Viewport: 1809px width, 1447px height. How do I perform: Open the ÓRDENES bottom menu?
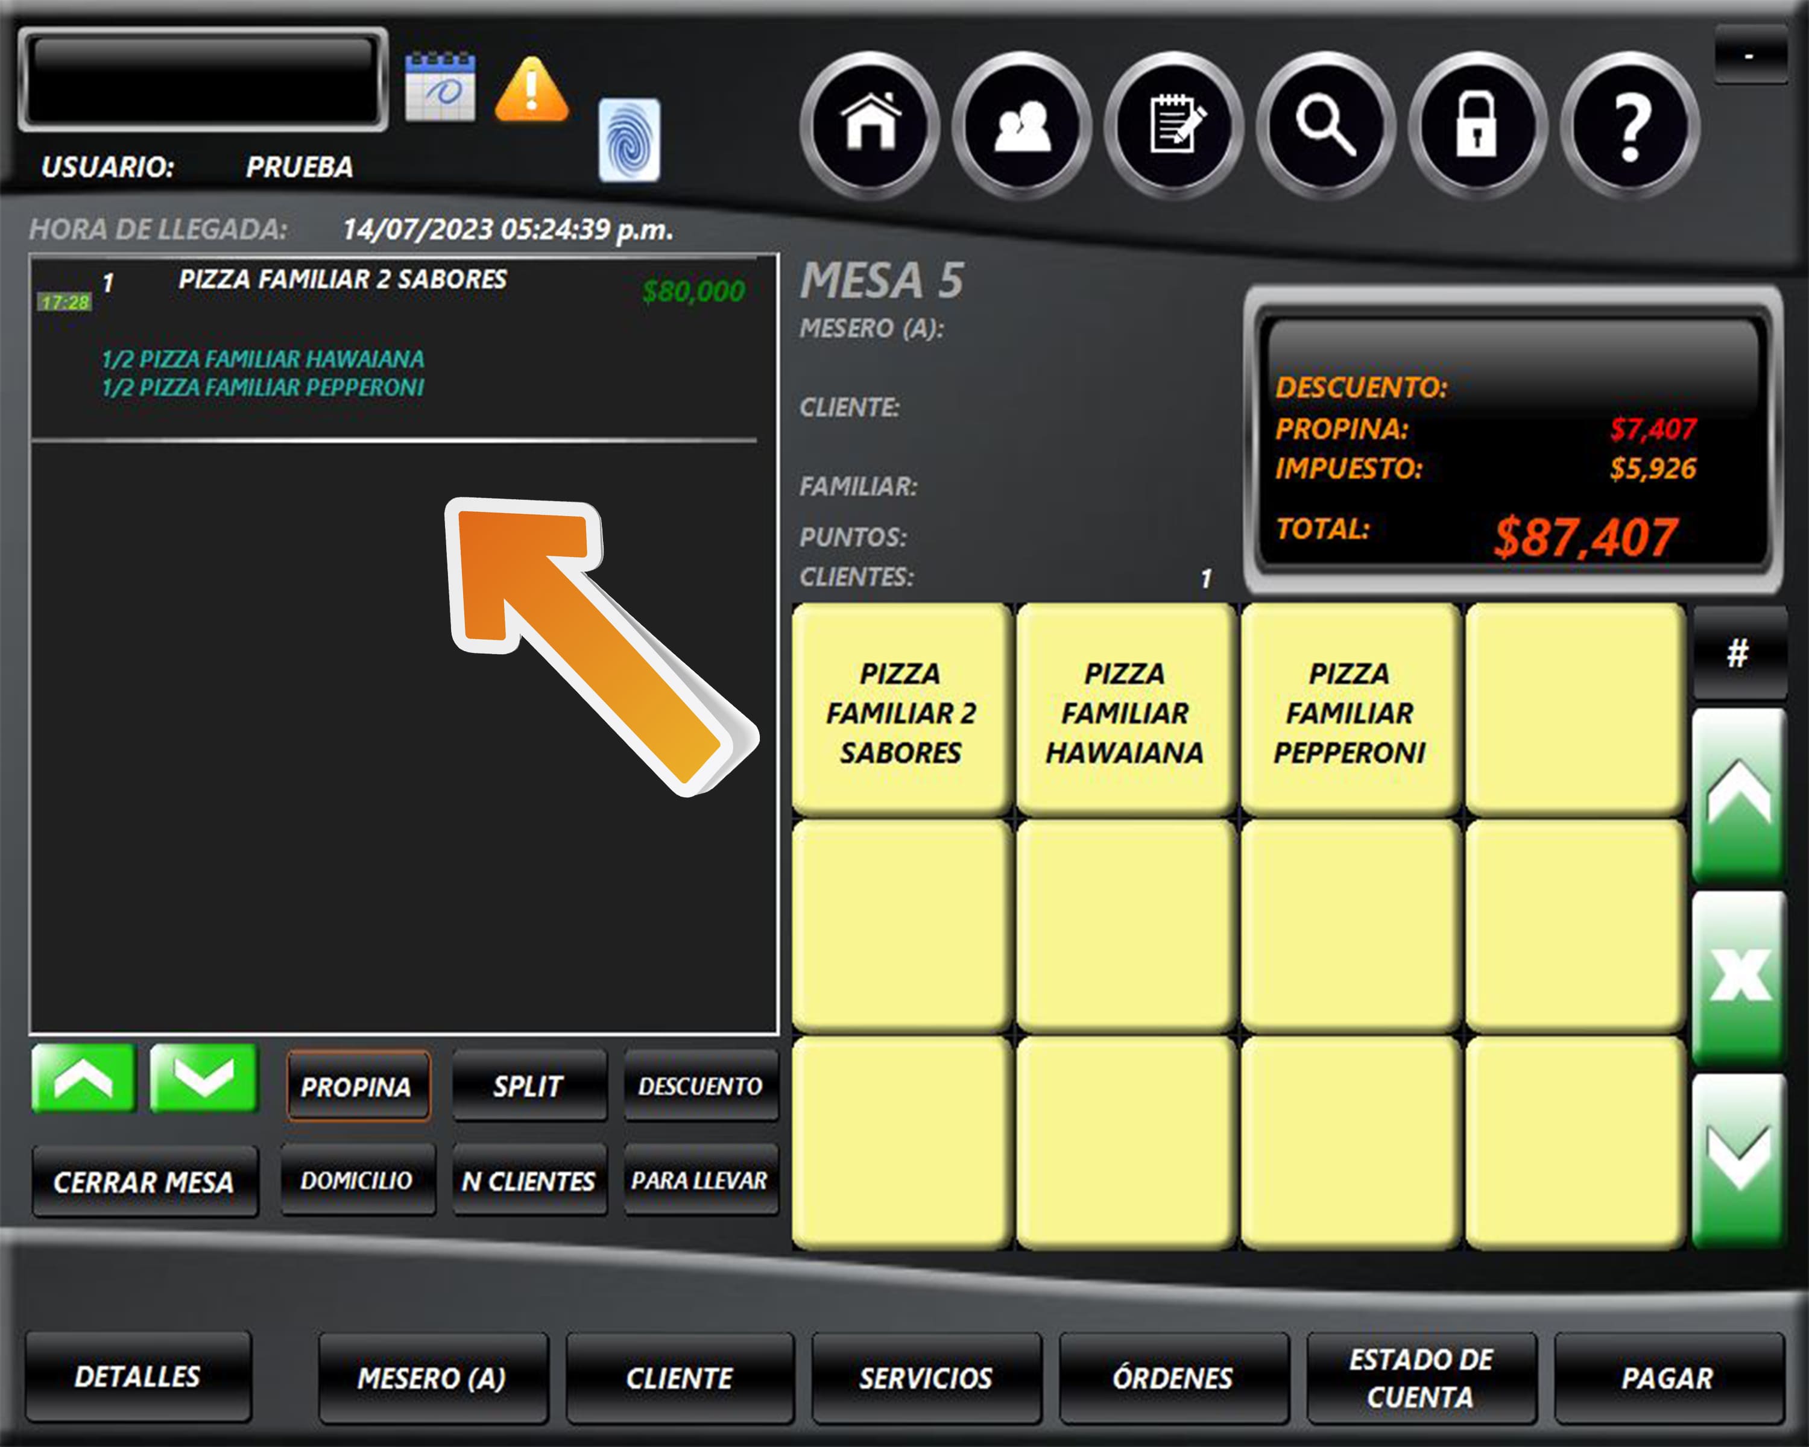1173,1378
